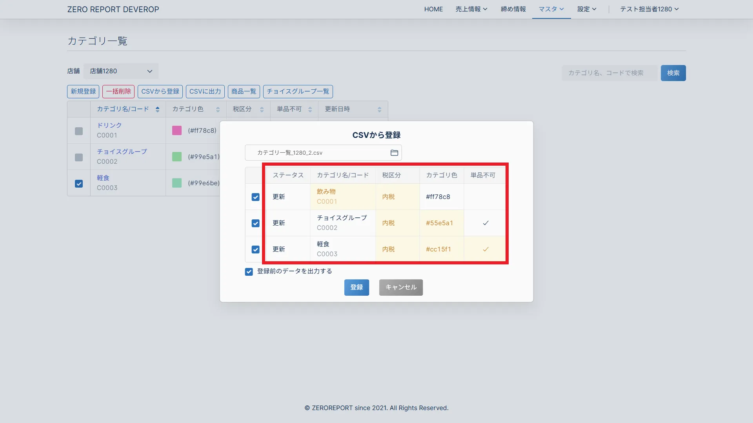This screenshot has width=753, height=423.
Task: Expand the 売上情報 menu
Action: click(x=471, y=9)
